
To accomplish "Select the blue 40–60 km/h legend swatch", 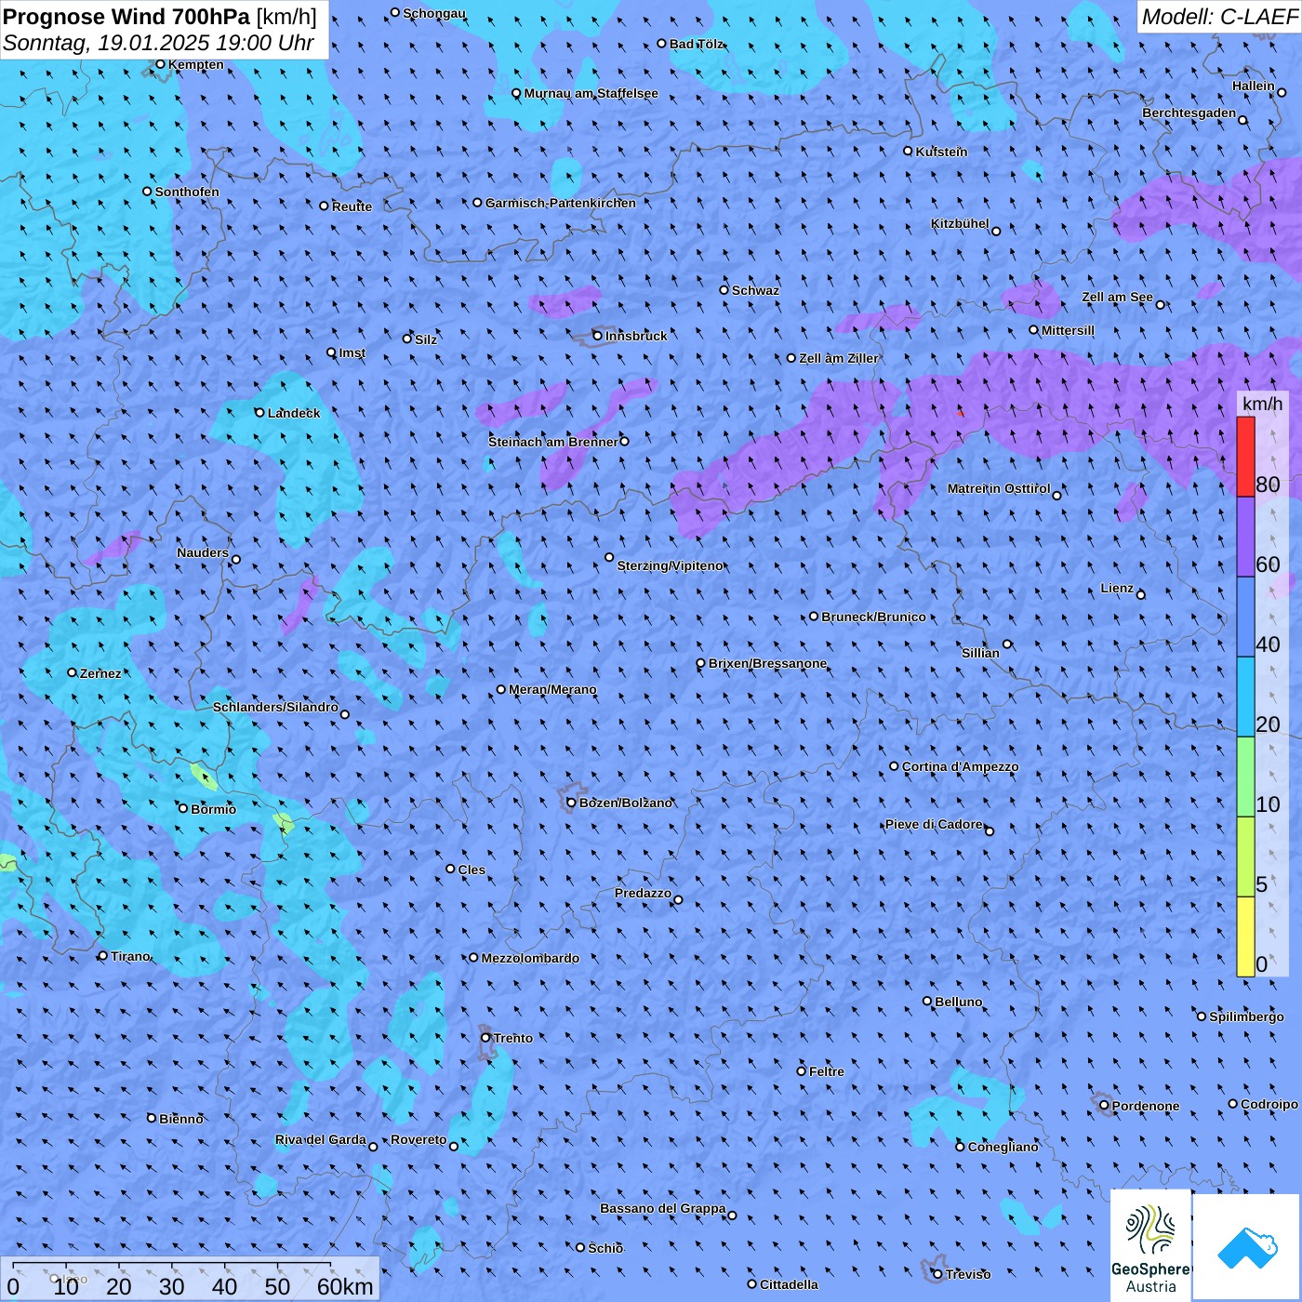I will pyautogui.click(x=1245, y=617).
